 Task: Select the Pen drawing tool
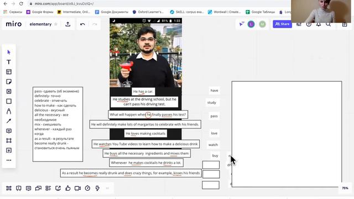(9, 111)
